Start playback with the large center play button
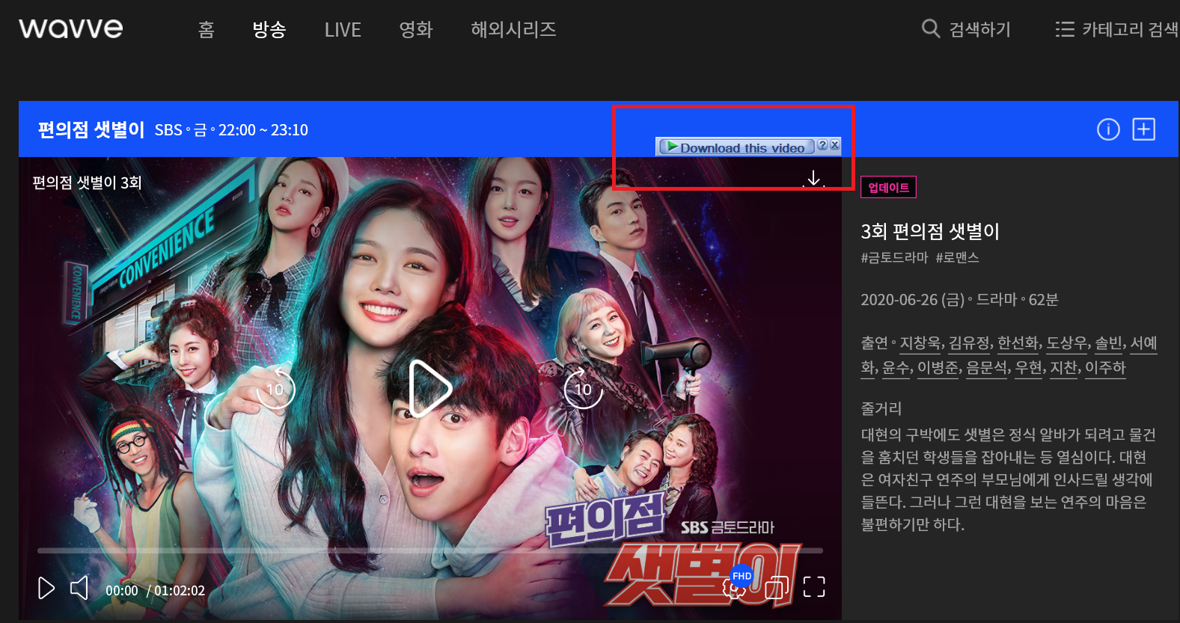The height and width of the screenshot is (623, 1180). [430, 389]
